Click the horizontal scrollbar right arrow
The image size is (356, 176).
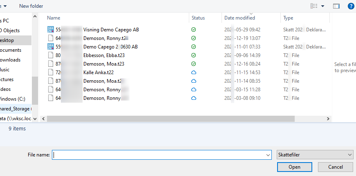pos(328,119)
